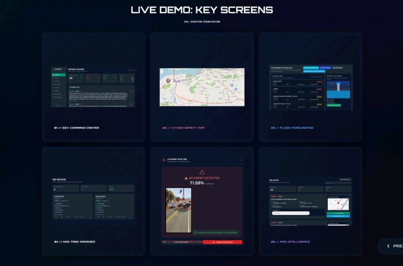Click the accident video frame thumbnail

click(178, 210)
